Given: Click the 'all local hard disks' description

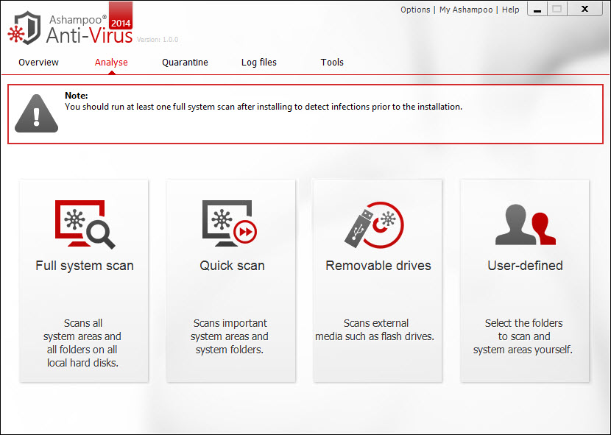Looking at the screenshot, I should pyautogui.click(x=82, y=343).
